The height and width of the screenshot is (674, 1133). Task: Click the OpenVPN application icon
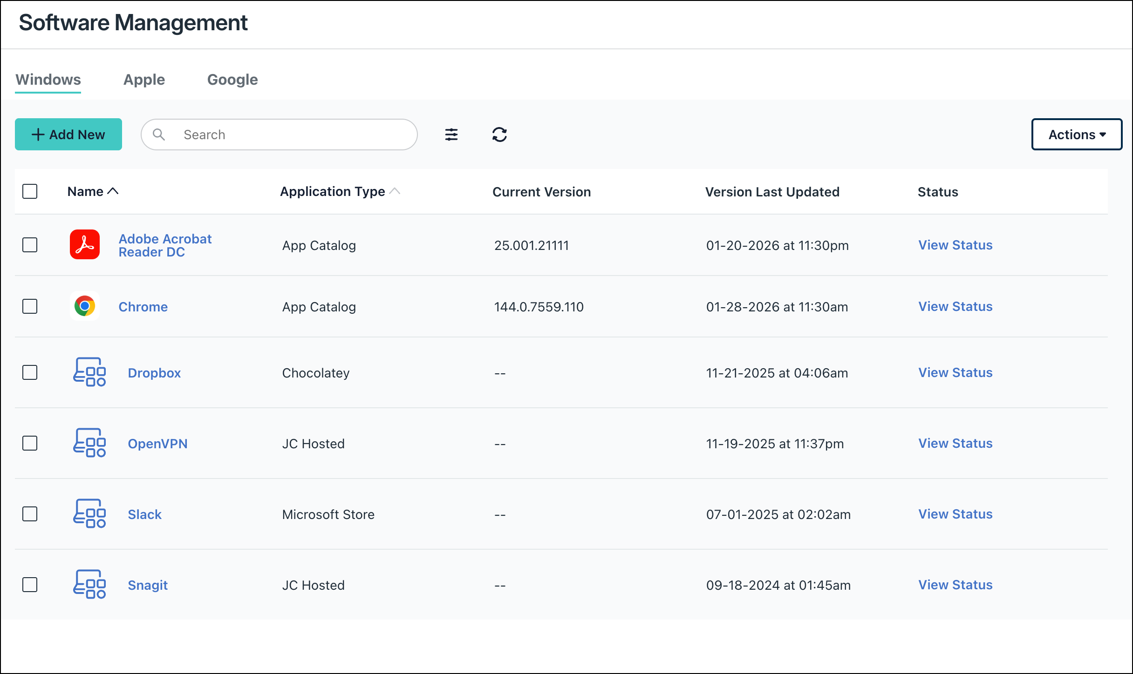[x=89, y=443]
